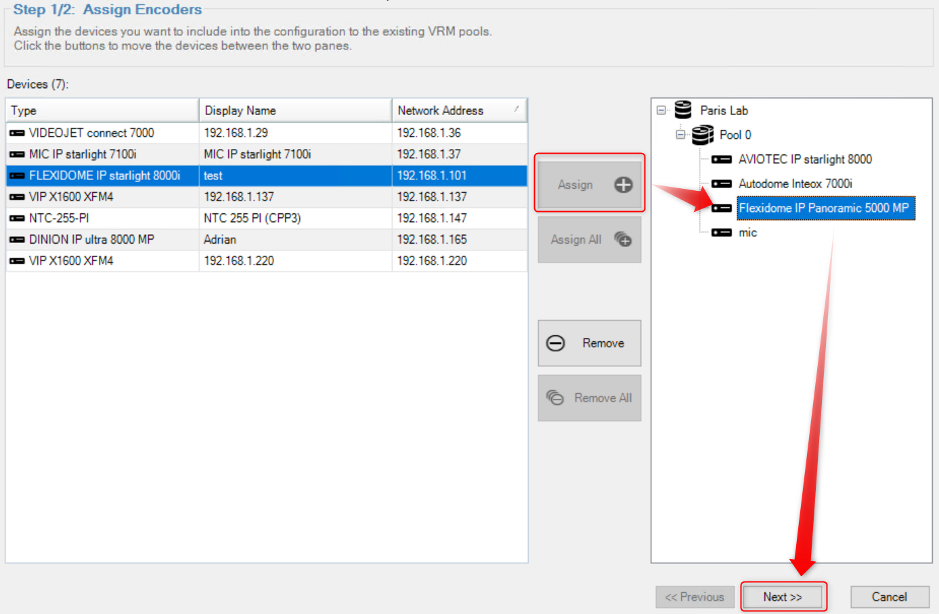Click the plus icon on Assign button
Image resolution: width=939 pixels, height=614 pixels.
tap(623, 185)
